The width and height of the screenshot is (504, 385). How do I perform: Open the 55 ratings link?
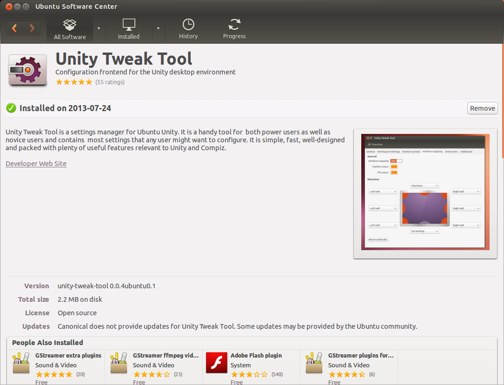pyautogui.click(x=110, y=82)
